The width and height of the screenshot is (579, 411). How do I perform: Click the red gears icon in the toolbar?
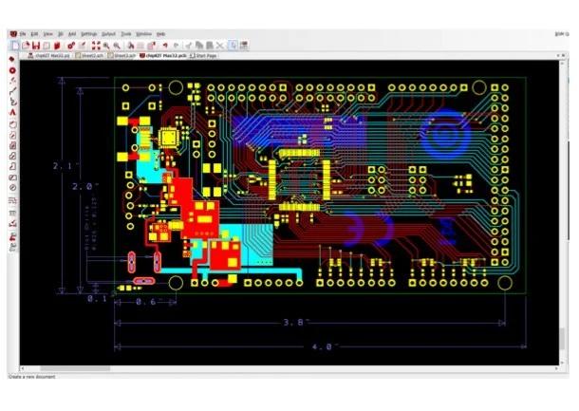point(71,46)
